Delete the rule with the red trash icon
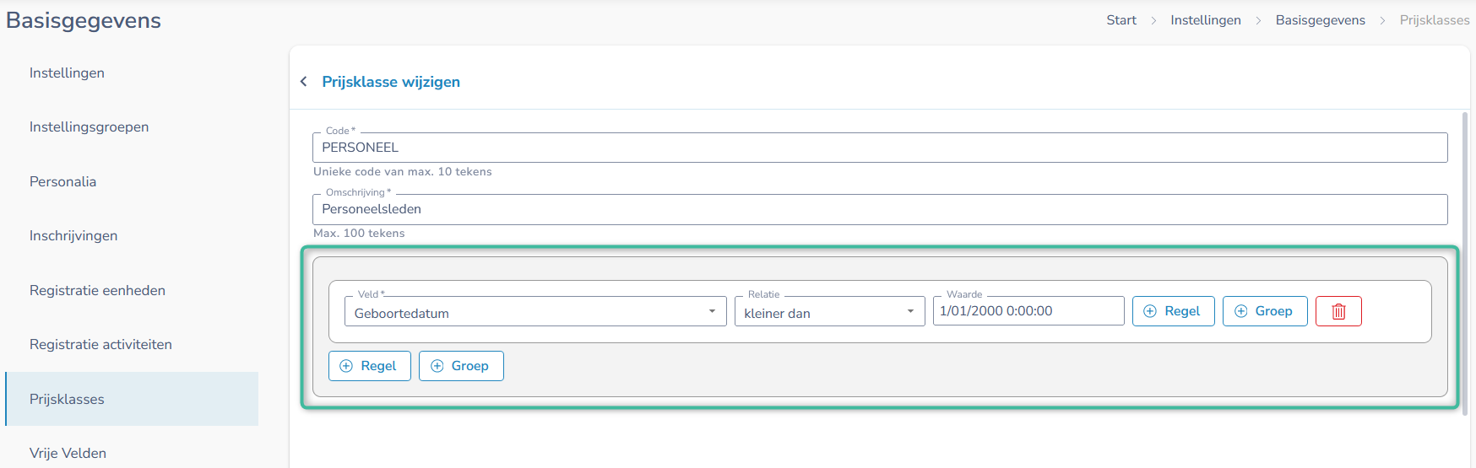Image resolution: width=1476 pixels, height=468 pixels. tap(1338, 311)
